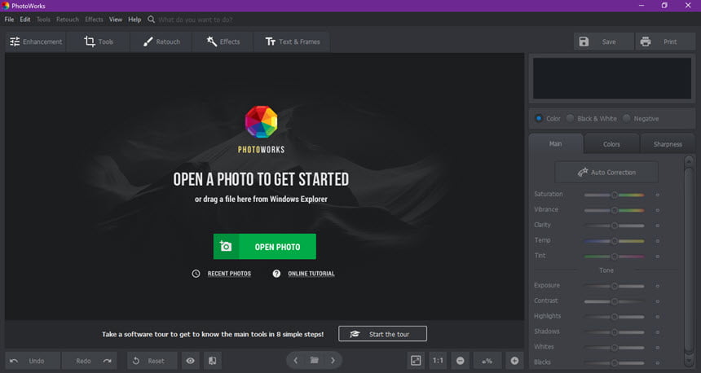Select the Color radio button
The height and width of the screenshot is (373, 701).
point(539,118)
